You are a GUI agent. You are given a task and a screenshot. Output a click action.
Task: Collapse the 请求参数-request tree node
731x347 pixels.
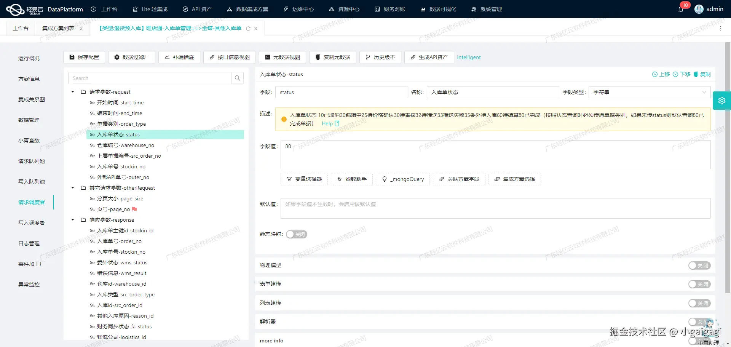pyautogui.click(x=72, y=92)
